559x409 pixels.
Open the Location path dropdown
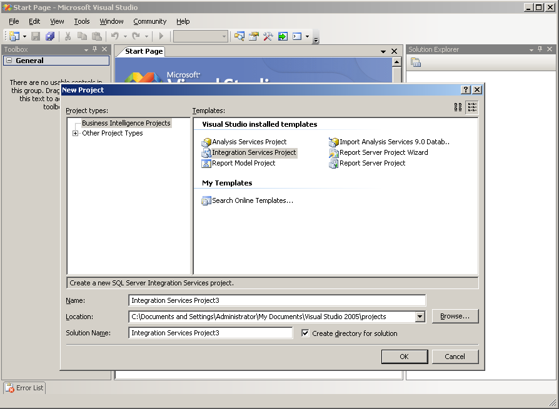(420, 317)
